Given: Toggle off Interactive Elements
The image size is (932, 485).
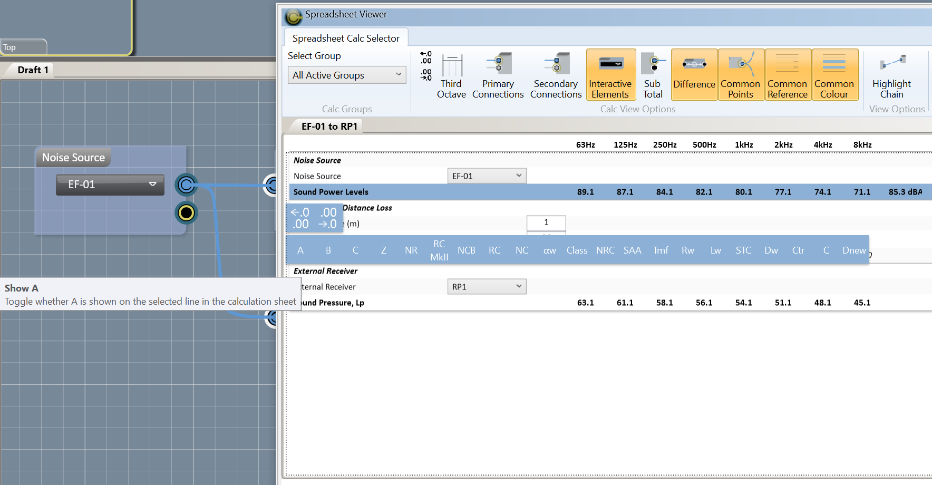Looking at the screenshot, I should [610, 75].
